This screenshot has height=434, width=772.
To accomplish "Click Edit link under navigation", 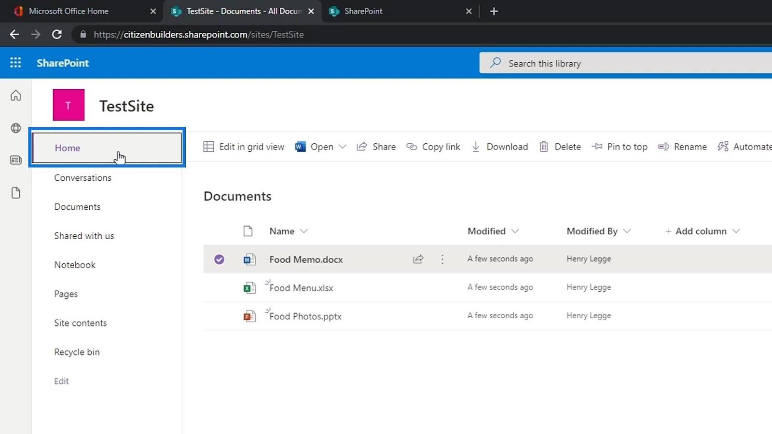I will pyautogui.click(x=61, y=381).
